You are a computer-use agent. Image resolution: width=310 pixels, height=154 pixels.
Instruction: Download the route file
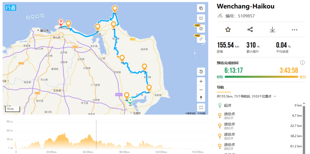pos(272,30)
